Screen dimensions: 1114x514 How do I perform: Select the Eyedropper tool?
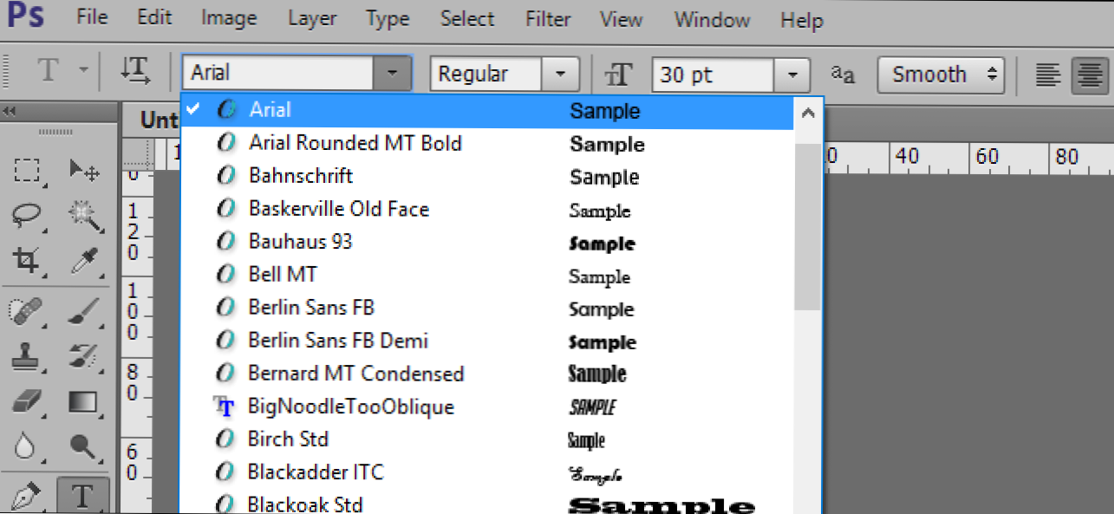pyautogui.click(x=83, y=259)
